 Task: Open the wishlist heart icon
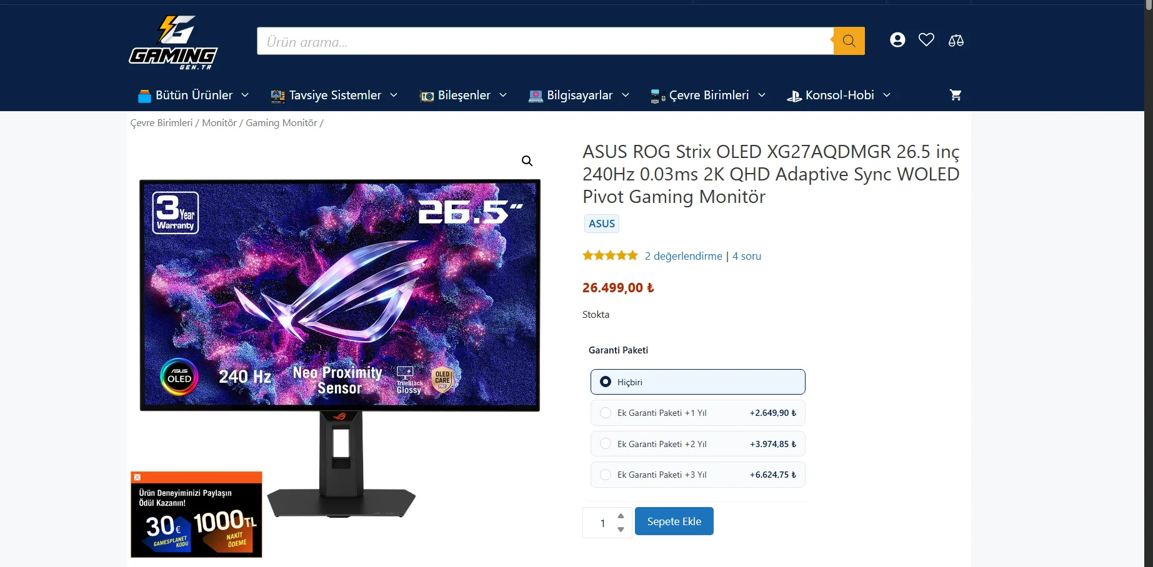point(926,40)
